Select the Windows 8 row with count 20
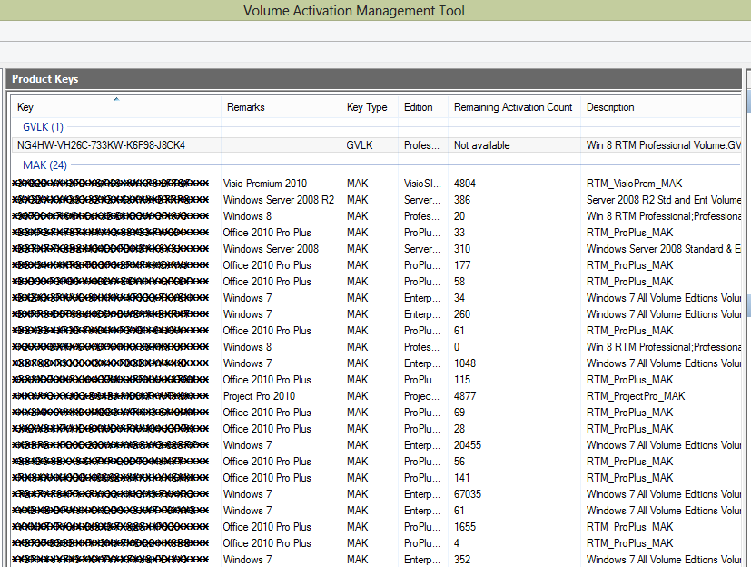 click(x=376, y=216)
